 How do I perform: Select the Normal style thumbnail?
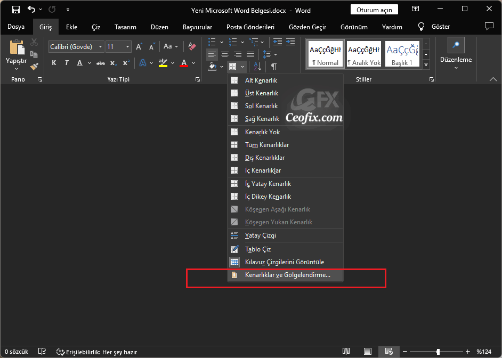click(325, 53)
